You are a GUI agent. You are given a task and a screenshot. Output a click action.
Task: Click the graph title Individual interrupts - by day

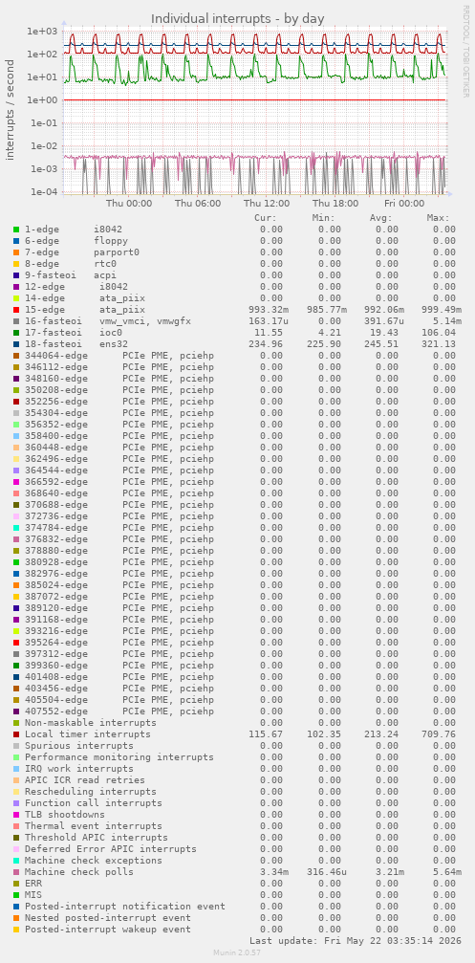click(x=237, y=18)
